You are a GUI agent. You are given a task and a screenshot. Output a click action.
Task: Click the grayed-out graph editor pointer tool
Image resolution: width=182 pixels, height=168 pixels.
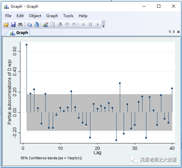pos(60,24)
